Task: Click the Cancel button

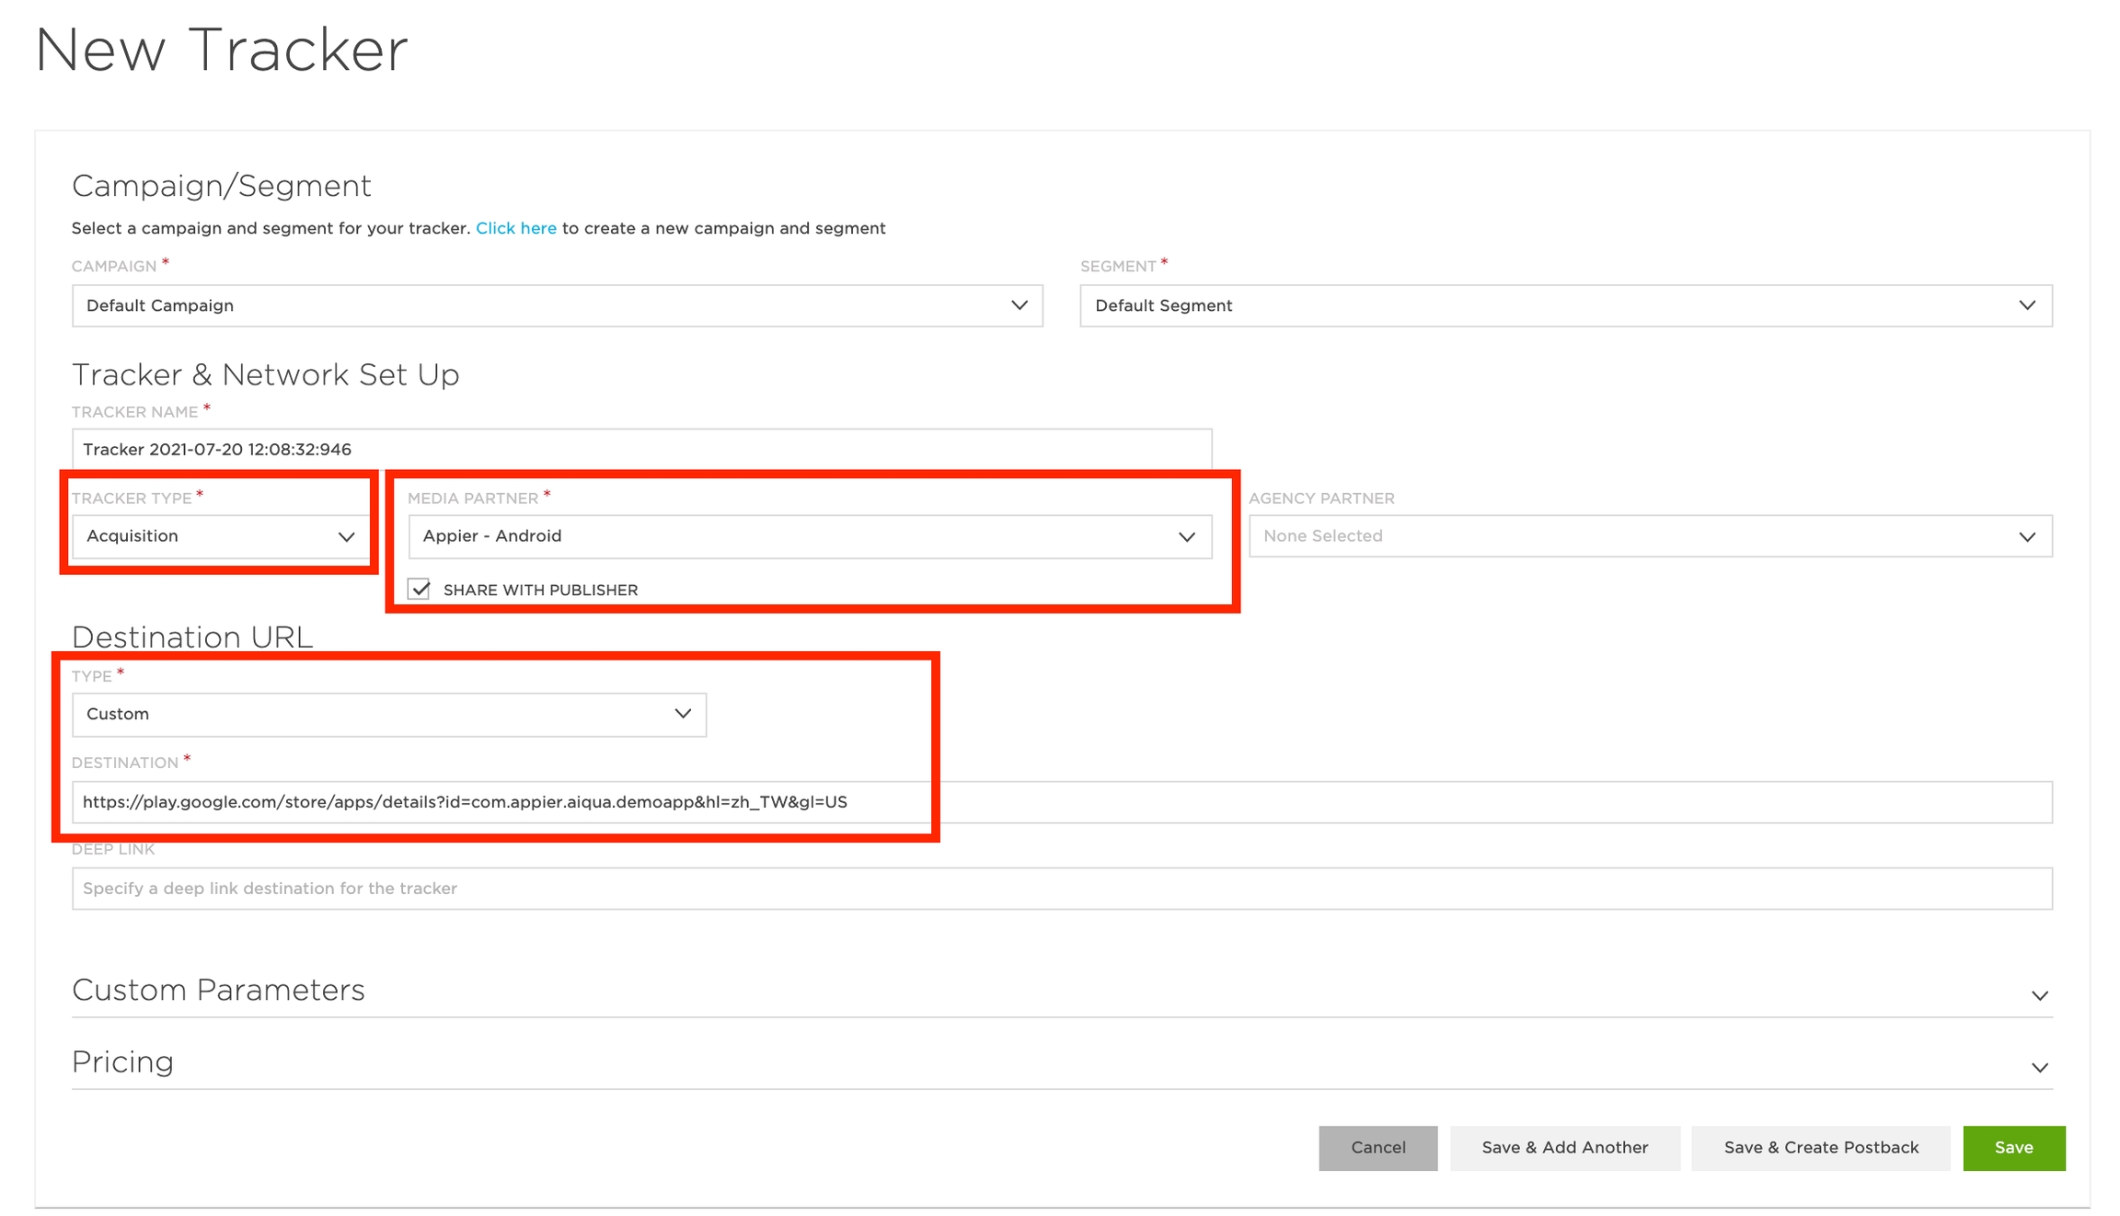Action: [x=1377, y=1148]
